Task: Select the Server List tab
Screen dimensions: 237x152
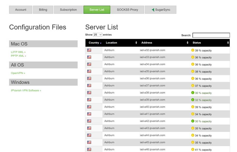Action: click(x=97, y=10)
